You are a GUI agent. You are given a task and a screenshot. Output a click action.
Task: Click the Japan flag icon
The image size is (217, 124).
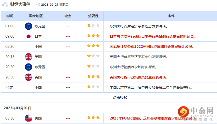(x=29, y=36)
